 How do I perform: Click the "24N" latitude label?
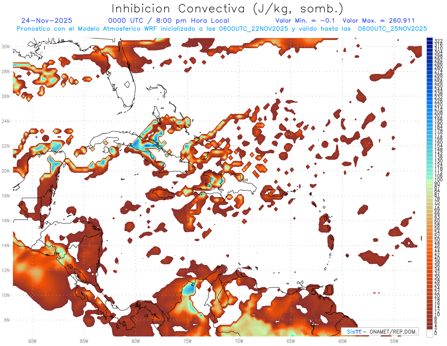point(6,121)
